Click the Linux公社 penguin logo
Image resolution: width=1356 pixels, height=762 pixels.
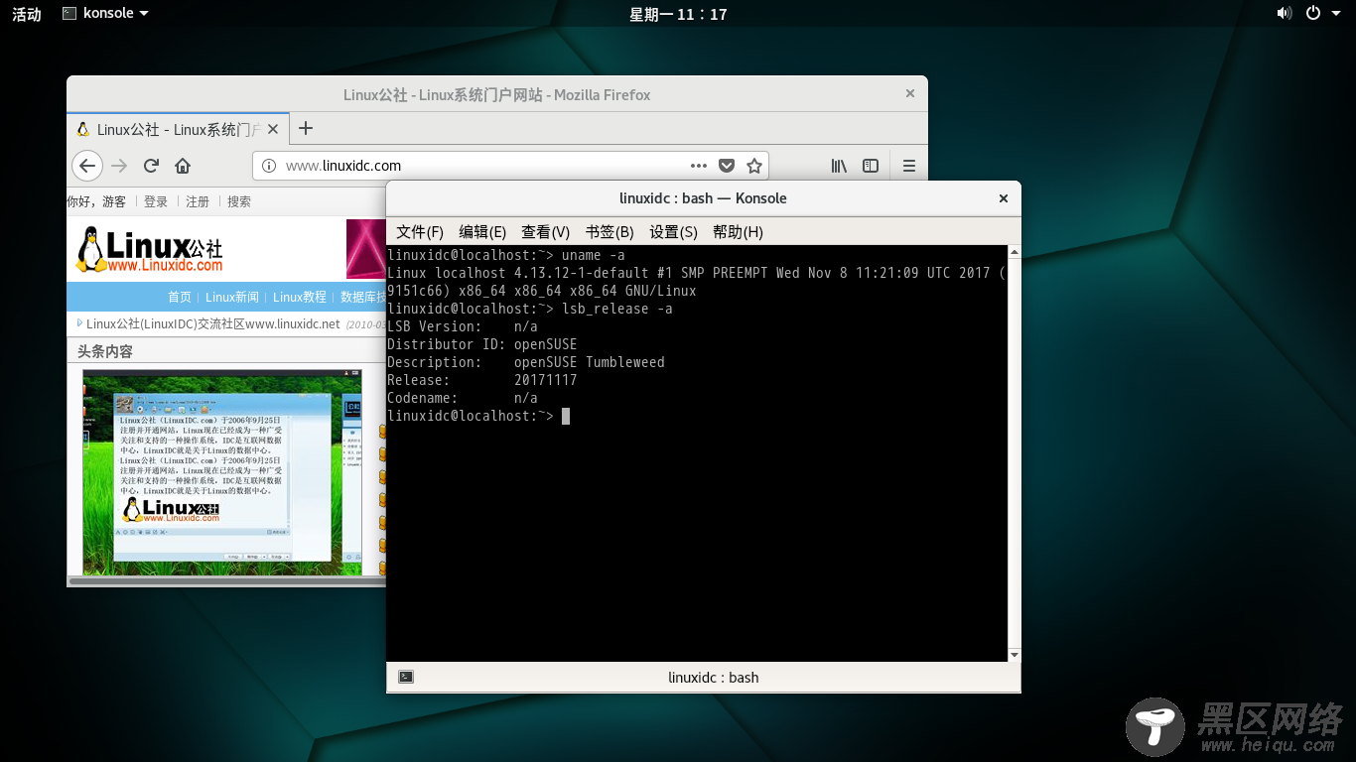150,249
